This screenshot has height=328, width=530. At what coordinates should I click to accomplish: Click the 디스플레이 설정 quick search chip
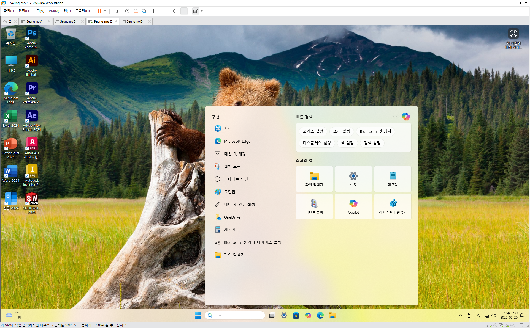click(x=317, y=143)
